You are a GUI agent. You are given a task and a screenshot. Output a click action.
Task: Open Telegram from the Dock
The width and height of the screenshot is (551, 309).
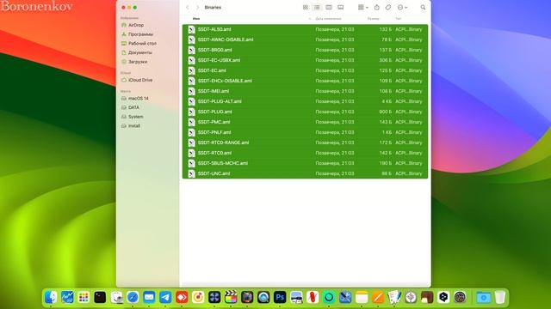point(165,298)
